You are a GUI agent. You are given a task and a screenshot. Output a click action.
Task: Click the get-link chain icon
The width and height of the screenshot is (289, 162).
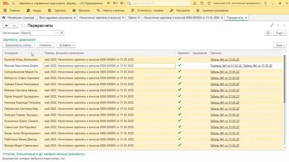pos(272,26)
